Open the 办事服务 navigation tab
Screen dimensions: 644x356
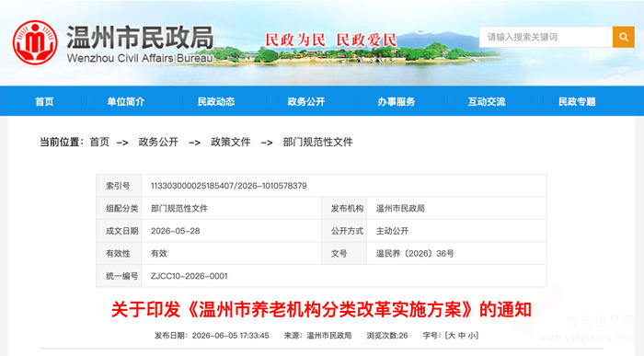[x=397, y=101]
